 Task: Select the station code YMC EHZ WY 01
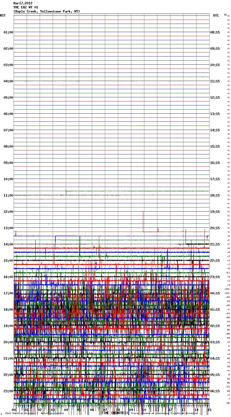(26, 7)
